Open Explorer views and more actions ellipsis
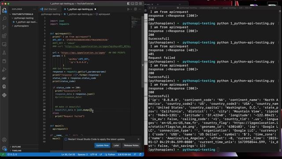The image size is (282, 159). point(34,9)
